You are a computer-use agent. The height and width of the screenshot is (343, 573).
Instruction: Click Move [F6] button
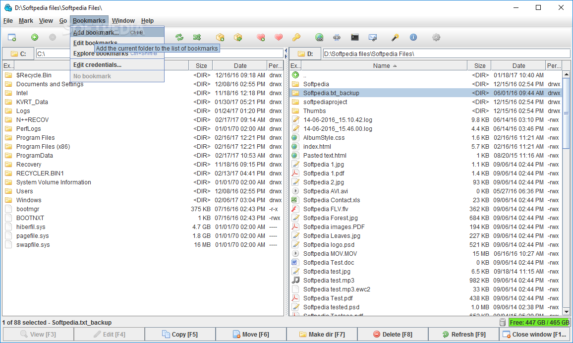click(x=251, y=334)
